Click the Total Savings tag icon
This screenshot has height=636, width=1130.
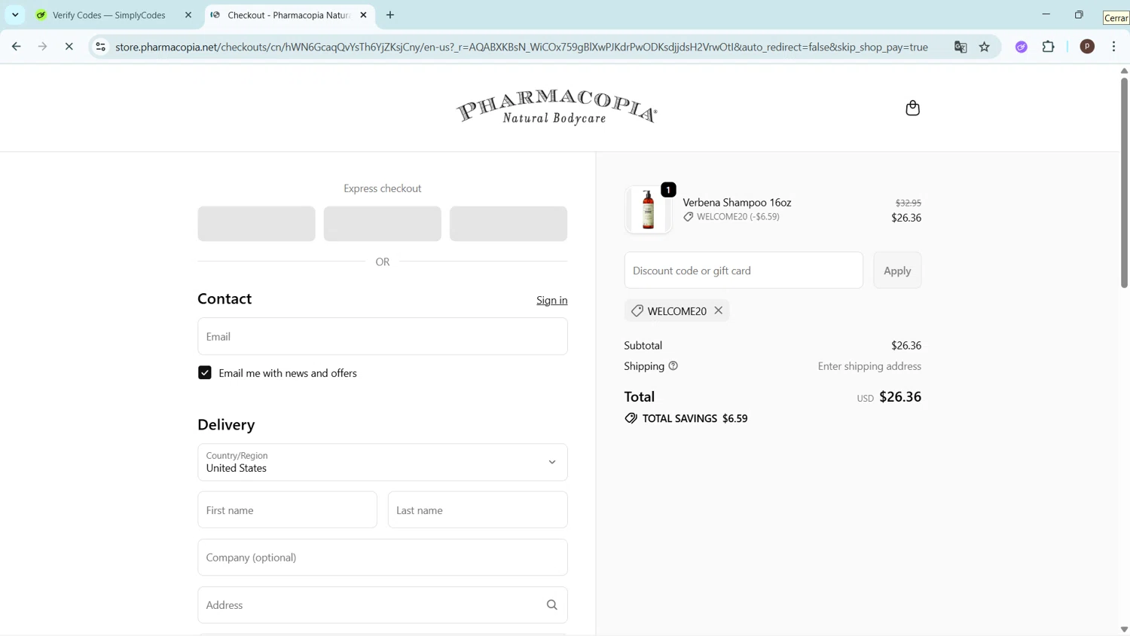[631, 418]
